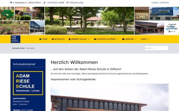Open the AKTUELLES menu item
This screenshot has width=179, height=111.
tap(58, 39)
